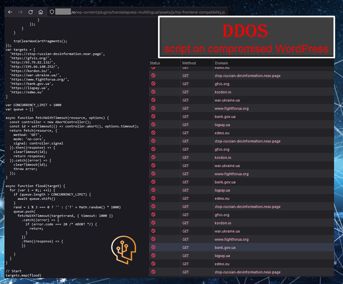Click 'https://edmo.eu' in the targets list
The height and width of the screenshot is (284, 343).
coord(26,92)
